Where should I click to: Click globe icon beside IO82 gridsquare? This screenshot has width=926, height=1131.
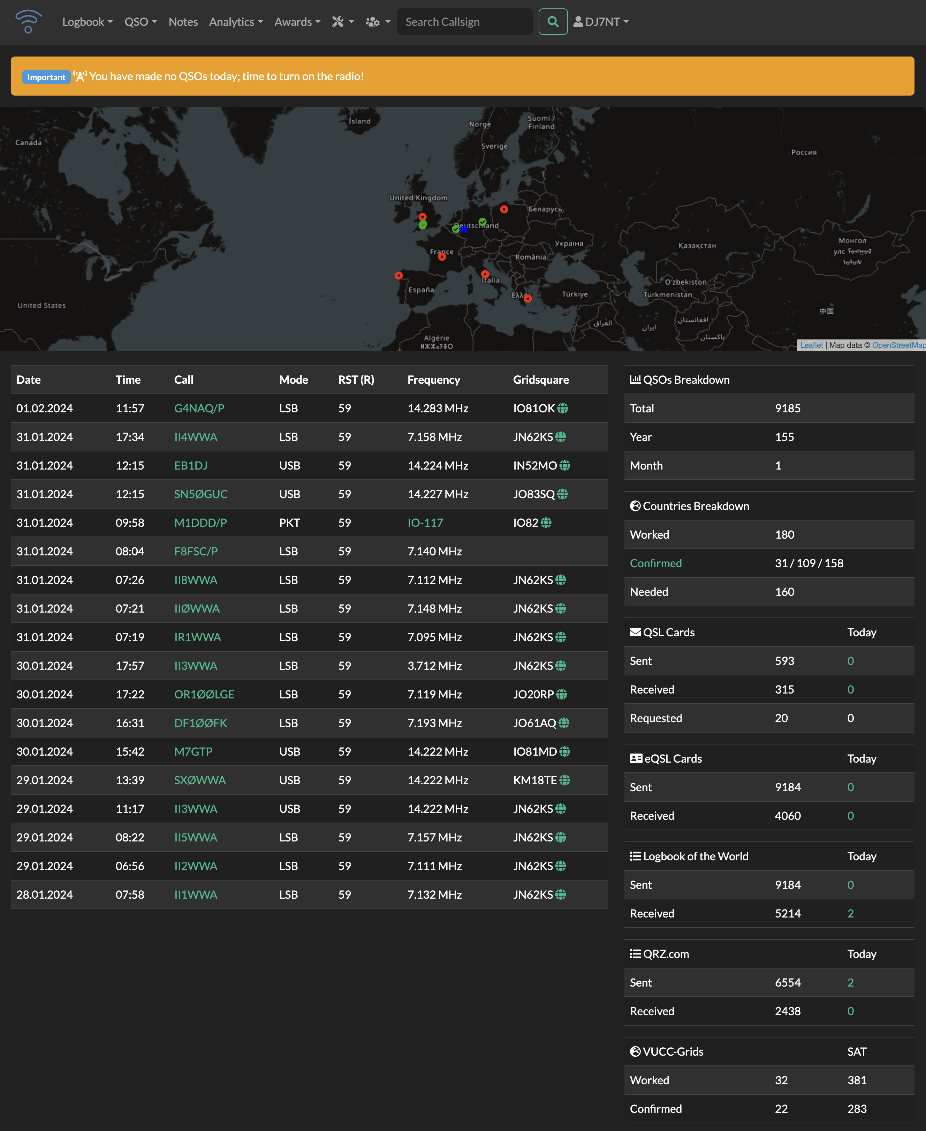click(x=546, y=523)
